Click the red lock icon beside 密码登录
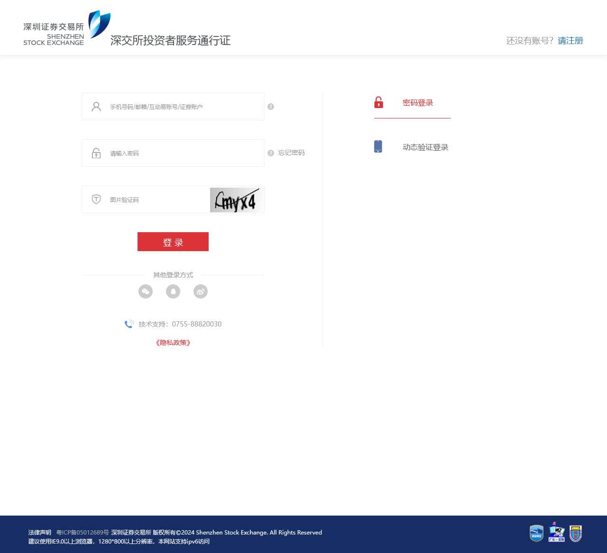The height and width of the screenshot is (553, 607). pyautogui.click(x=378, y=102)
